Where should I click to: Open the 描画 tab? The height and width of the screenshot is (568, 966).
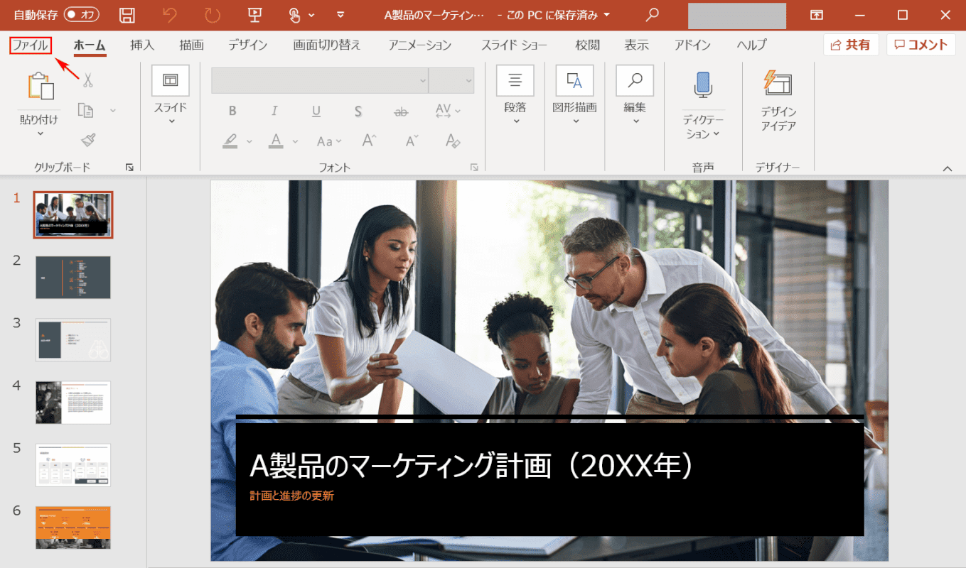191,45
